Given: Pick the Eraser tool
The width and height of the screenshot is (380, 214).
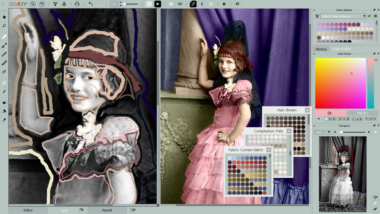Looking at the screenshot, I should pyautogui.click(x=4, y=72).
